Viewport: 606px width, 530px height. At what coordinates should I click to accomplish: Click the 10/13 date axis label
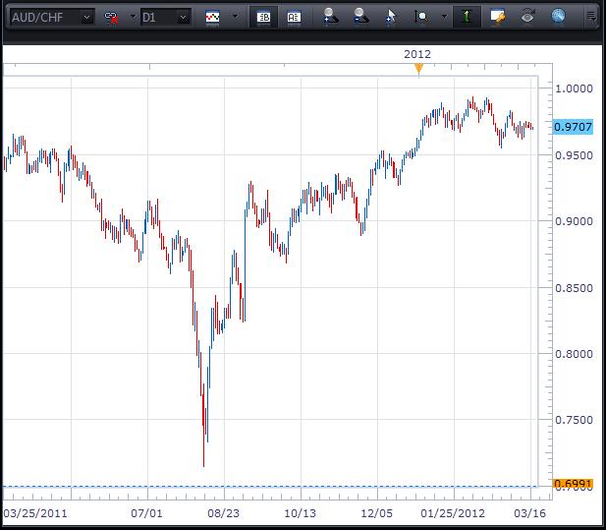(300, 513)
